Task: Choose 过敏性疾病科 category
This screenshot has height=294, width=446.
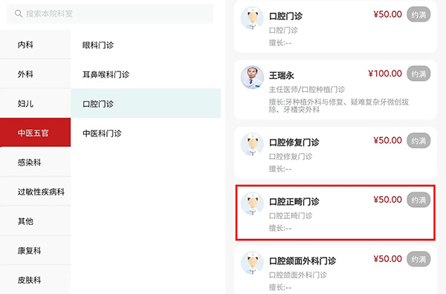Action: [x=35, y=192]
